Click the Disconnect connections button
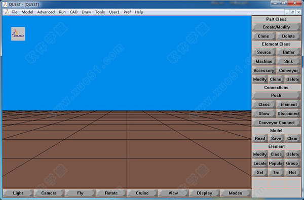 pos(288,113)
